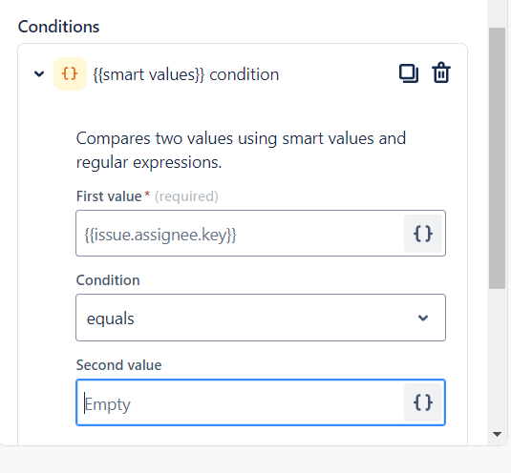Click the orange curly braces condition icon
Image resolution: width=511 pixels, height=473 pixels.
click(x=70, y=73)
